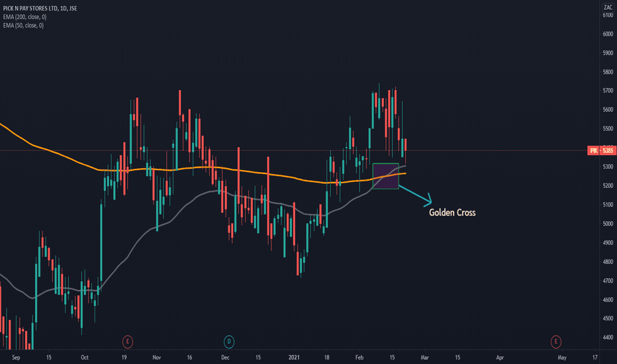The width and height of the screenshot is (617, 364).
Task: Click the 4900 price axis label
Action: (608, 243)
